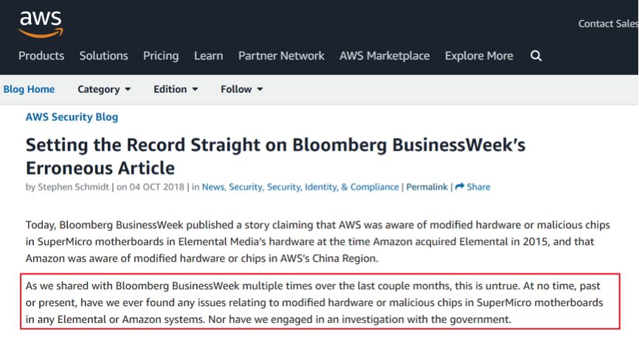Click the News category link

point(213,187)
